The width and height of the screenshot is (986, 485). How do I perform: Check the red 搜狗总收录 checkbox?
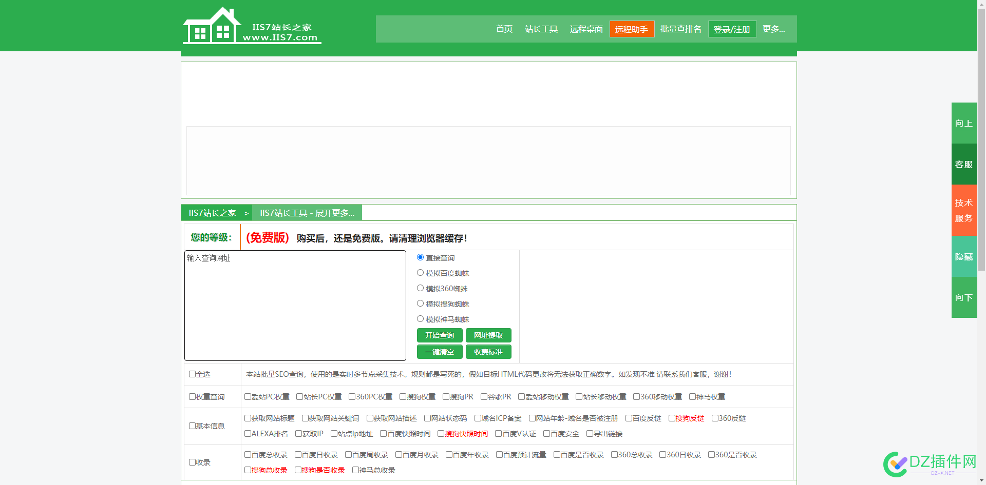tap(248, 470)
